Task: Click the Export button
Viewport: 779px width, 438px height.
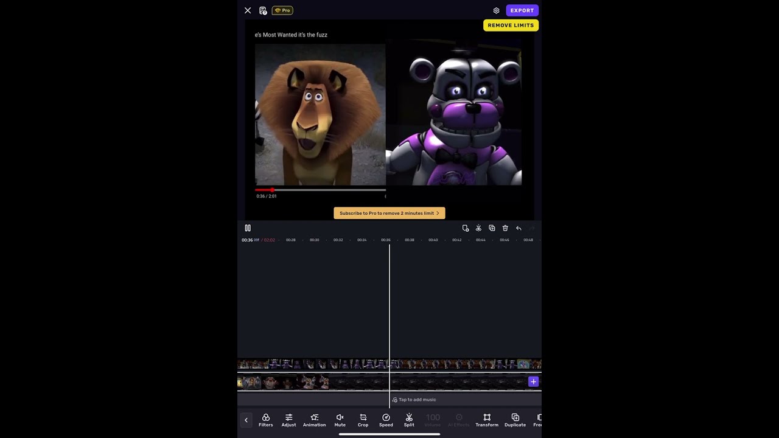Action: click(522, 10)
